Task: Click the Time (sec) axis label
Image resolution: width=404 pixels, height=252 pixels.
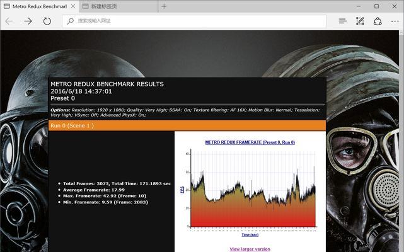Action: 250,235
